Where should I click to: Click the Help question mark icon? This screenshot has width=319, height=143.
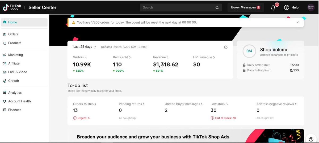point(287,7)
